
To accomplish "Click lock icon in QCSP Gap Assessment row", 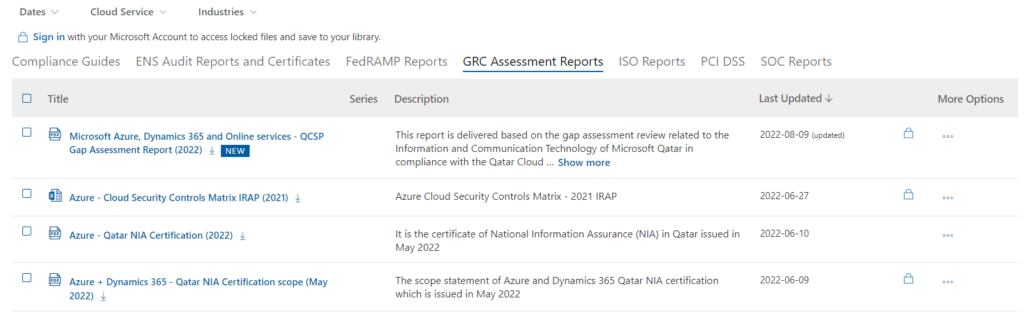I will 908,133.
